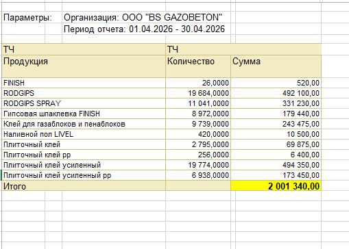Select quantity cell 9 739,0000

click(198, 124)
